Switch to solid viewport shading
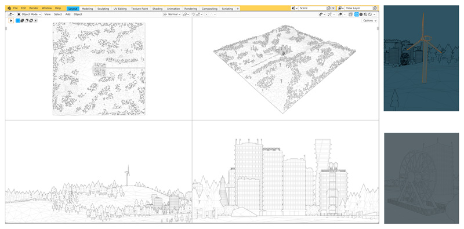Screen dimensions: 464x229 click(x=361, y=14)
